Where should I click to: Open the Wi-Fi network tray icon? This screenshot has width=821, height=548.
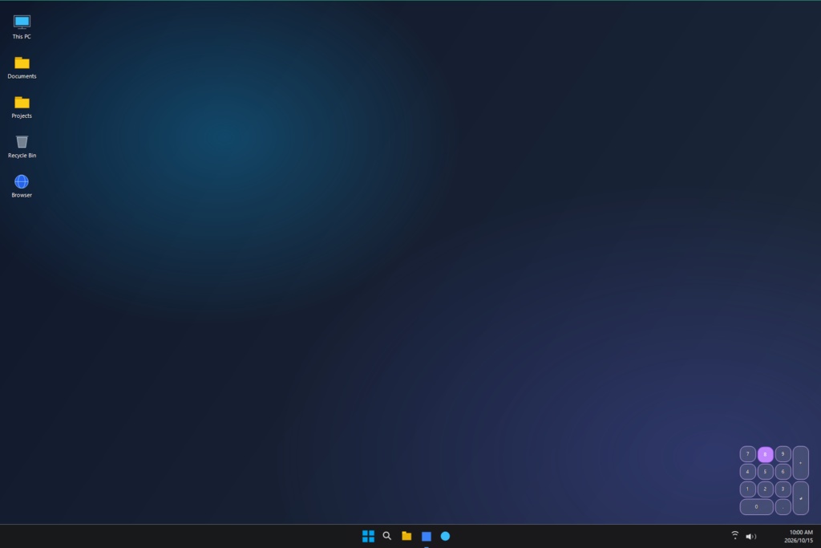735,535
